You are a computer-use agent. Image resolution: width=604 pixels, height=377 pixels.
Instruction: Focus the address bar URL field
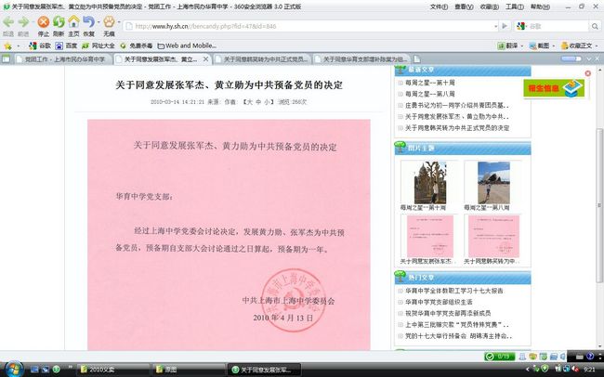[312, 26]
